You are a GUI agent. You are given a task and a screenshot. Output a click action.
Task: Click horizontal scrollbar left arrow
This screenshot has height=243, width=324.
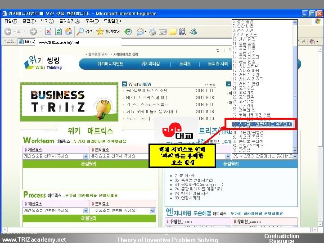[4, 229]
